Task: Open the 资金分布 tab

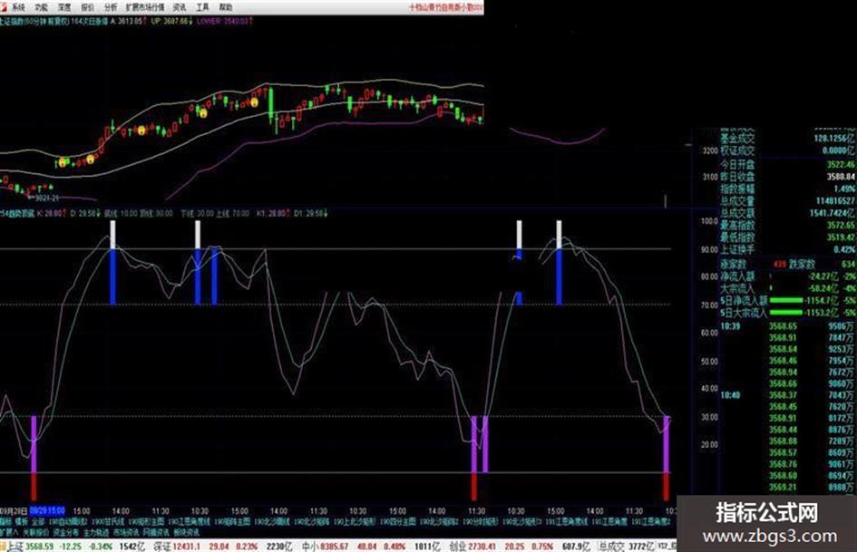Action: [x=65, y=531]
